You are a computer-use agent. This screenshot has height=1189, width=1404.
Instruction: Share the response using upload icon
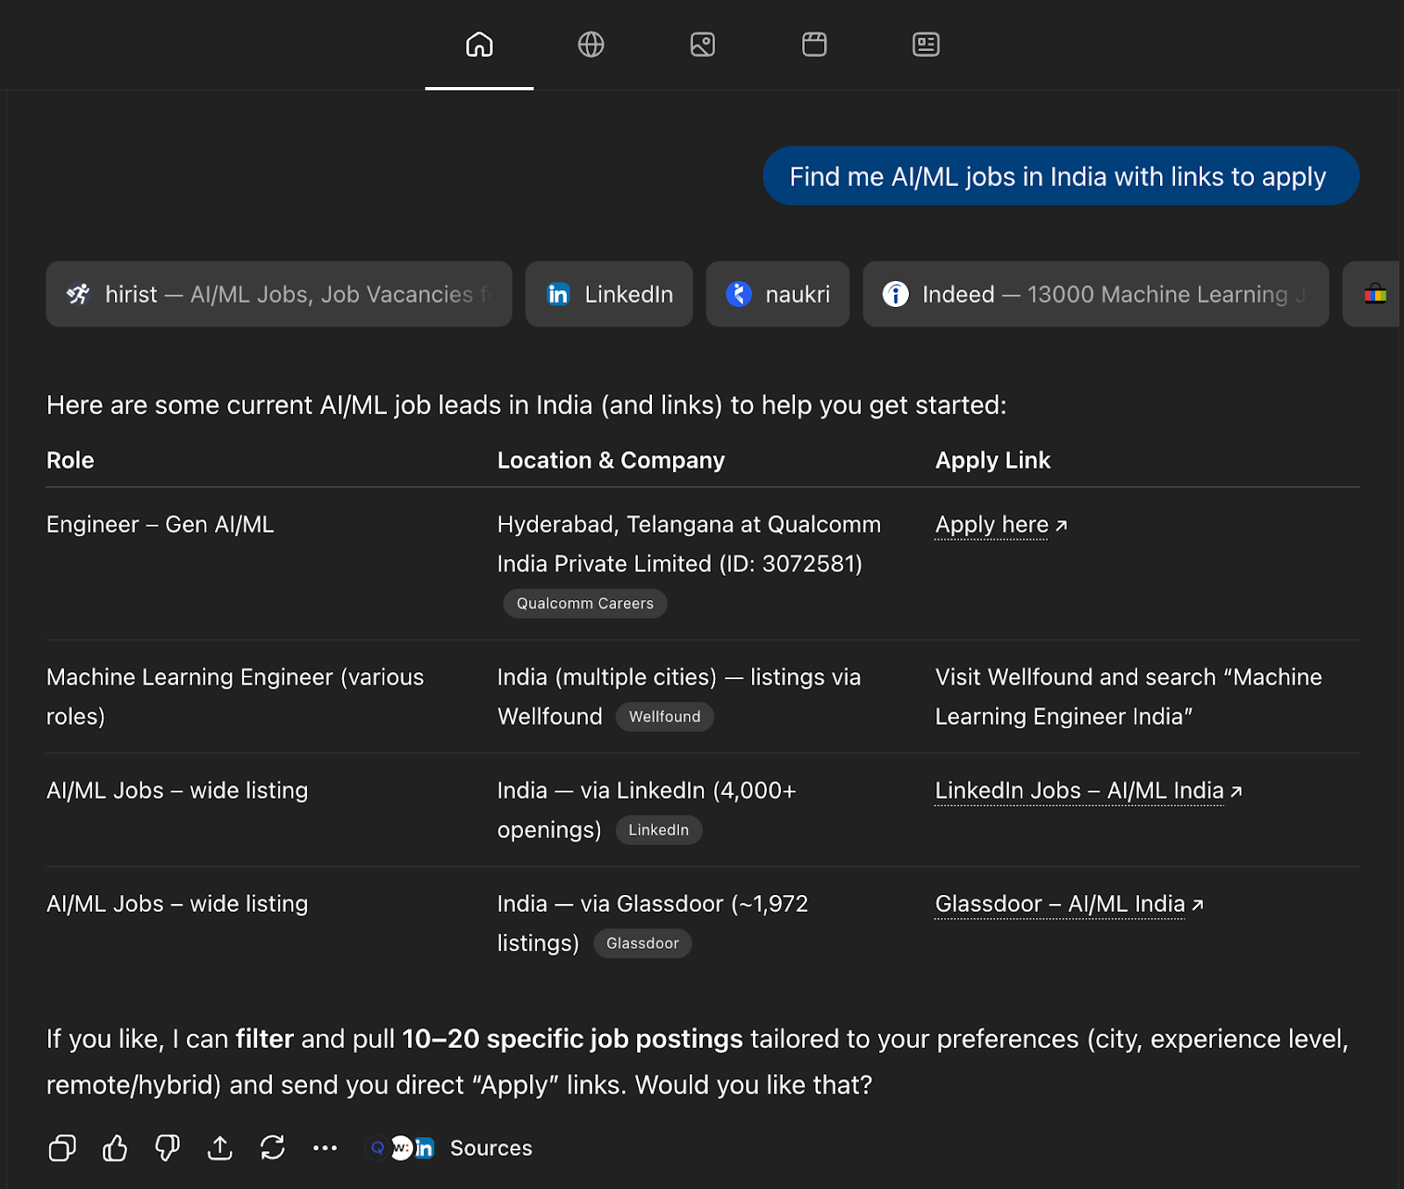pos(220,1148)
